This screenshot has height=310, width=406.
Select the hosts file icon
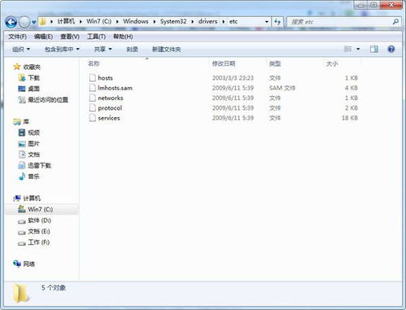[x=93, y=78]
